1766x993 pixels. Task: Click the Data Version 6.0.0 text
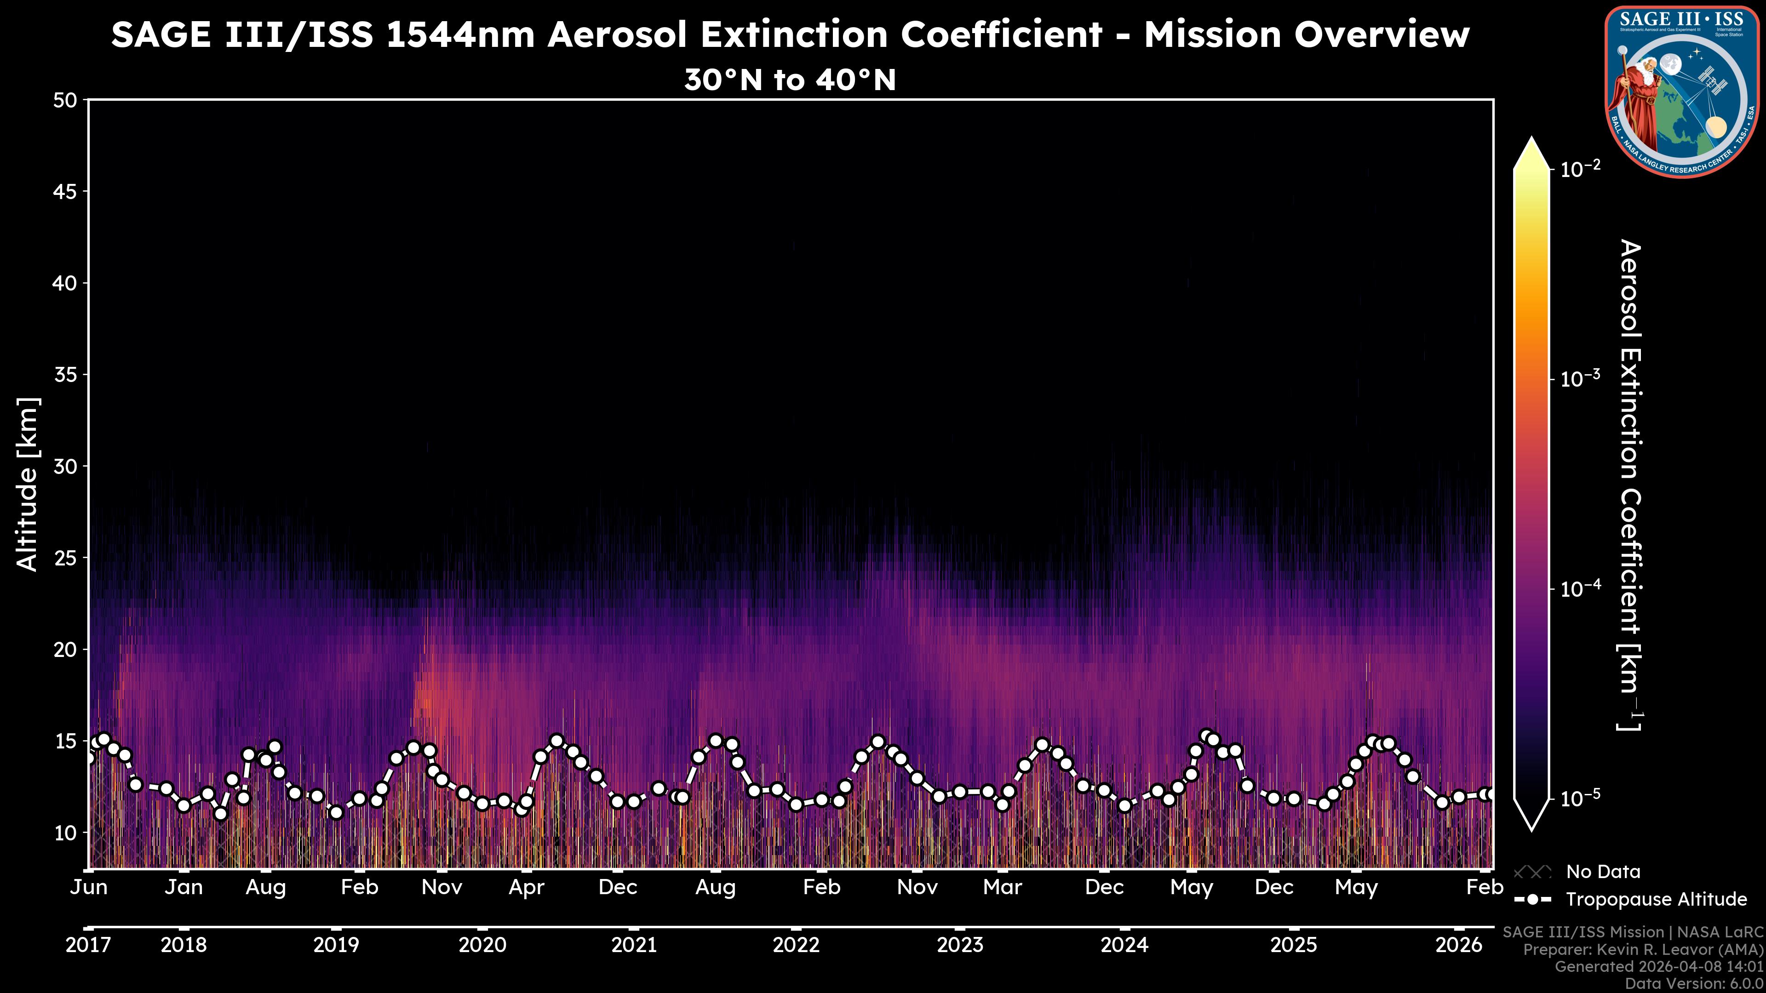[x=1695, y=983]
